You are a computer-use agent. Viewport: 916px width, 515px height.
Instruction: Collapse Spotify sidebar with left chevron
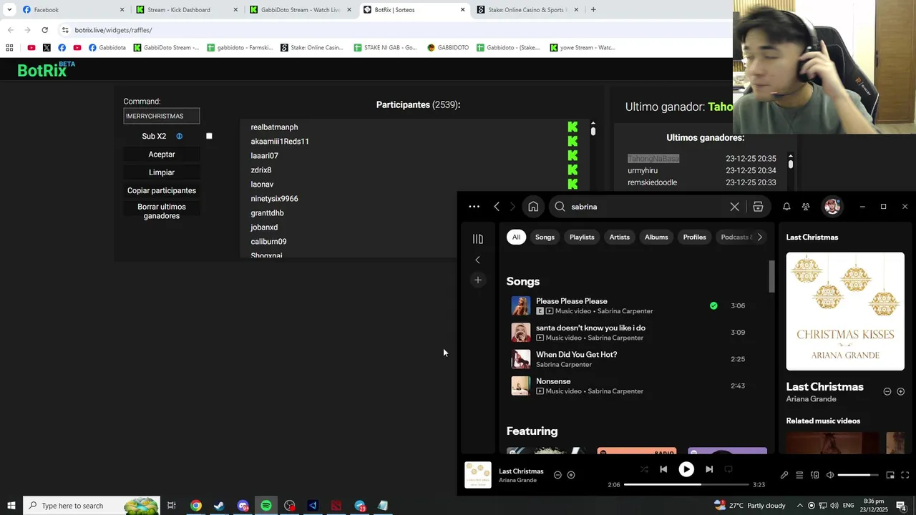[x=478, y=260]
